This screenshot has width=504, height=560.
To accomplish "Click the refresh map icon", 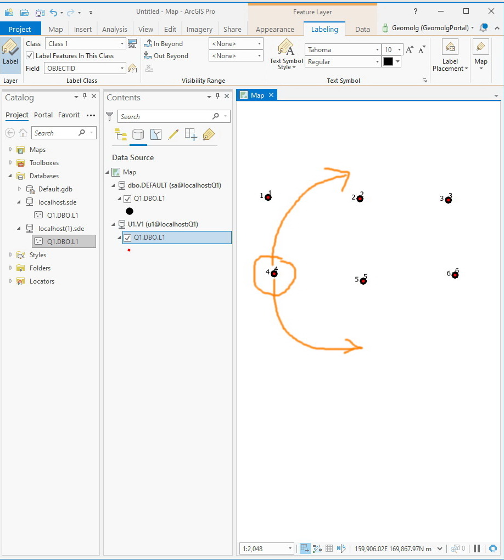I will click(x=493, y=548).
